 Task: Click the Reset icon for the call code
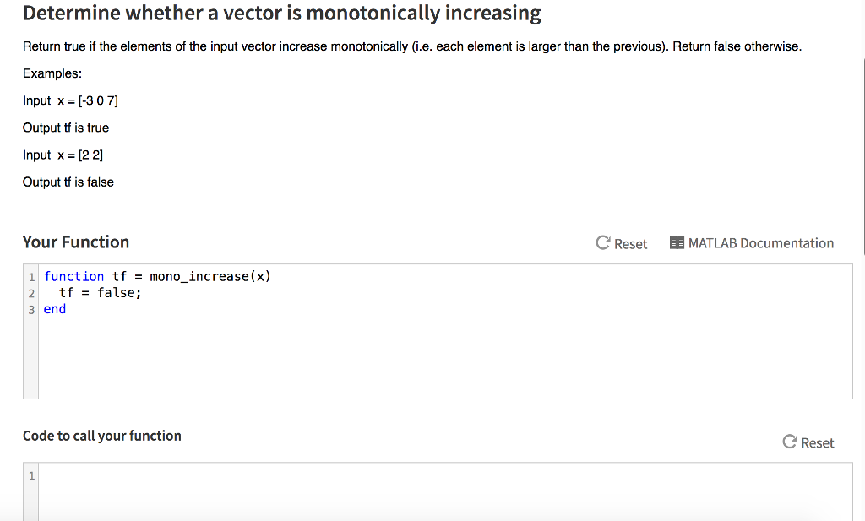[790, 442]
